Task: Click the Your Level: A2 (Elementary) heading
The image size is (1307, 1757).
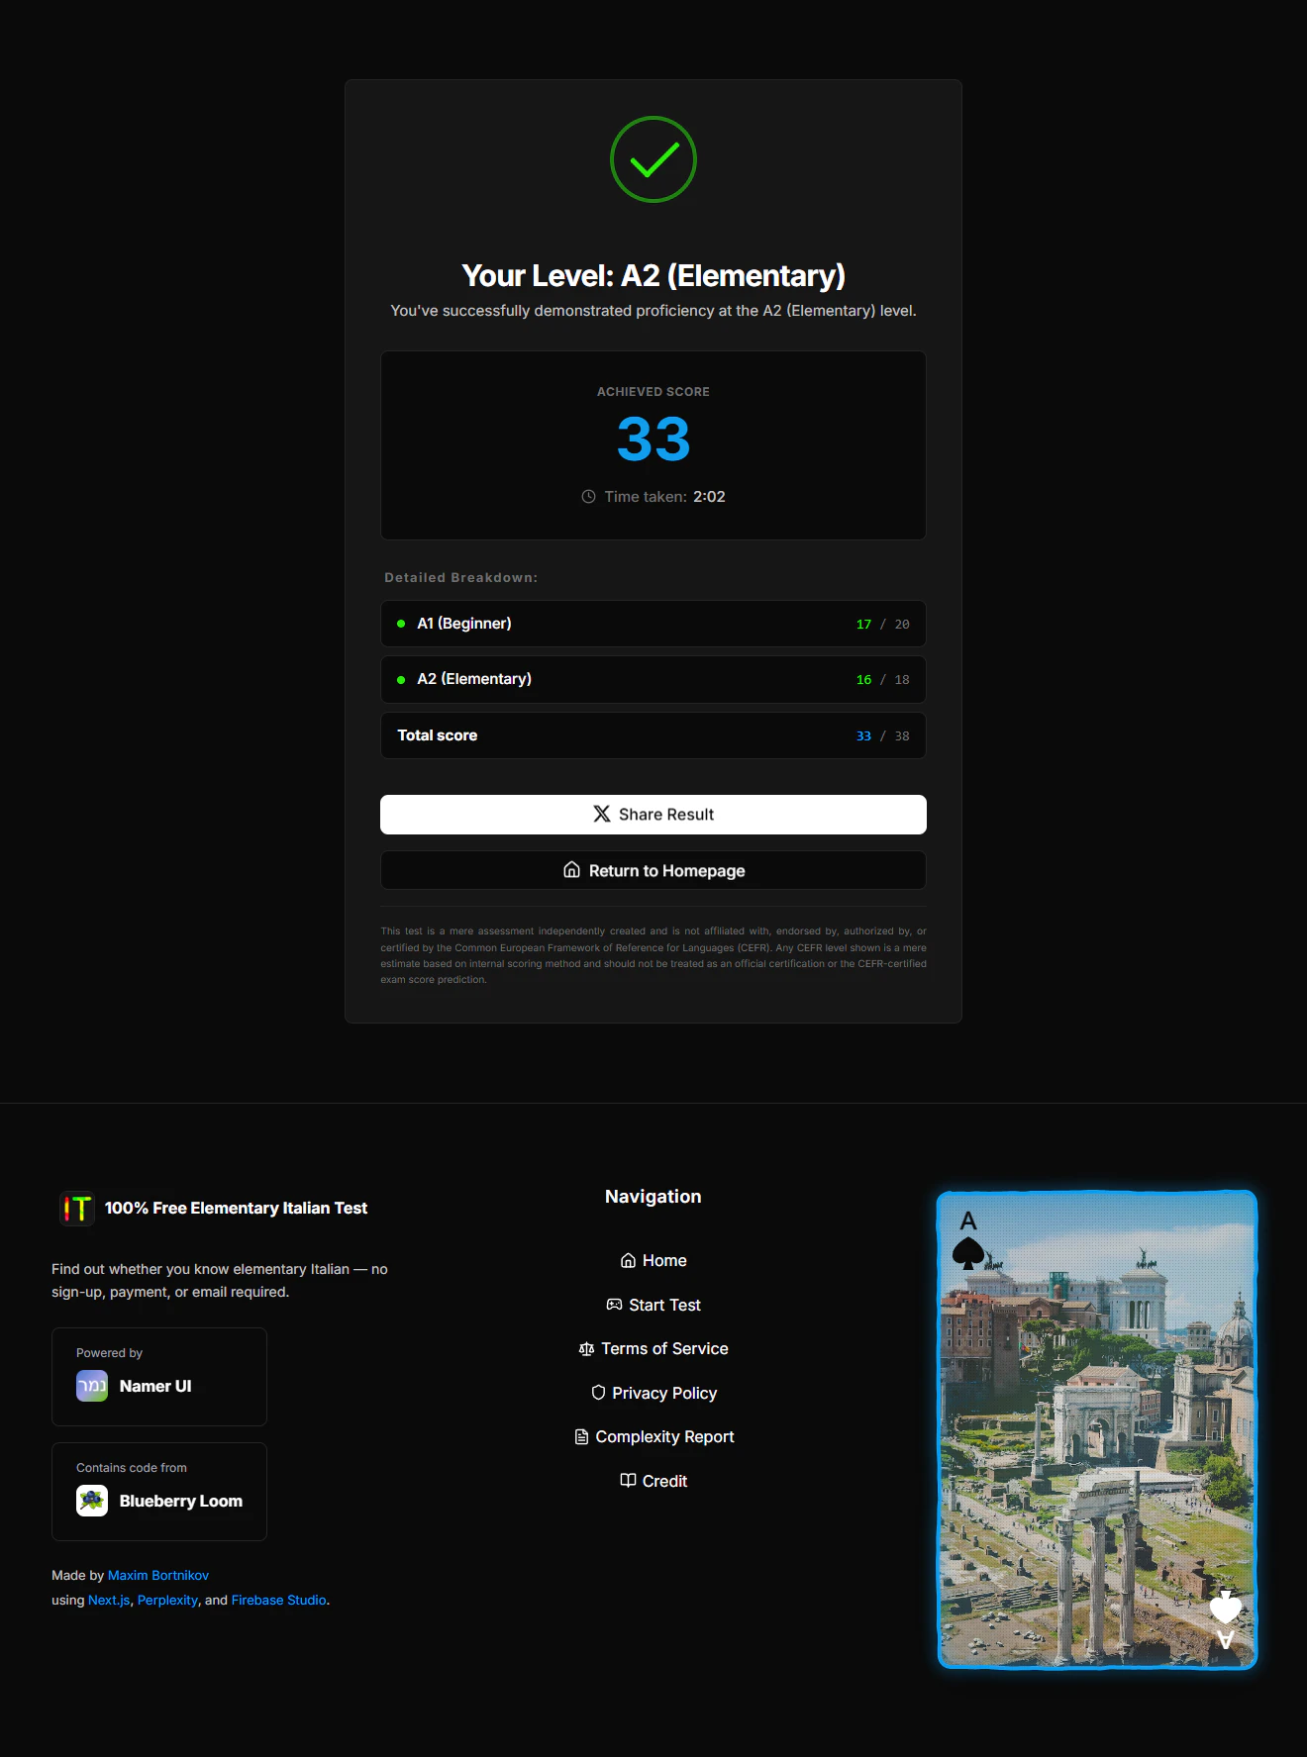Action: coord(653,275)
